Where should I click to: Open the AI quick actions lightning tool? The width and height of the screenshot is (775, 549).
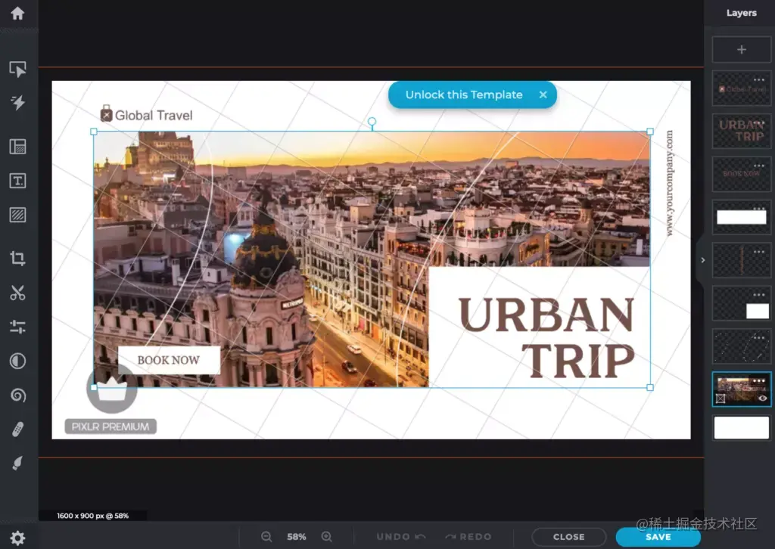pos(18,103)
